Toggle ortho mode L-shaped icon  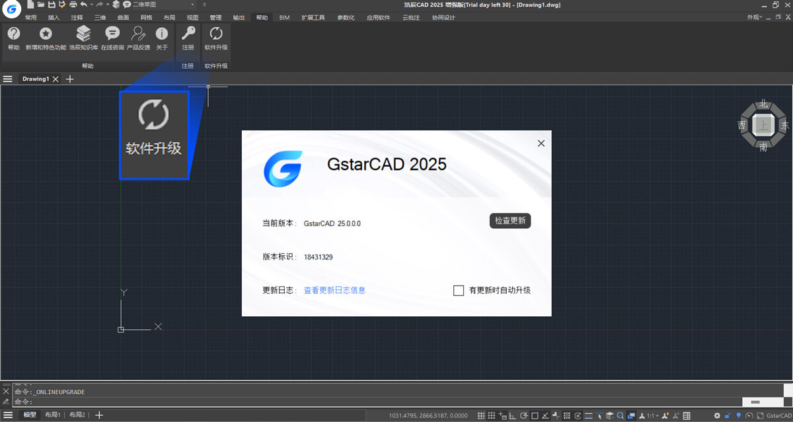[513, 415]
